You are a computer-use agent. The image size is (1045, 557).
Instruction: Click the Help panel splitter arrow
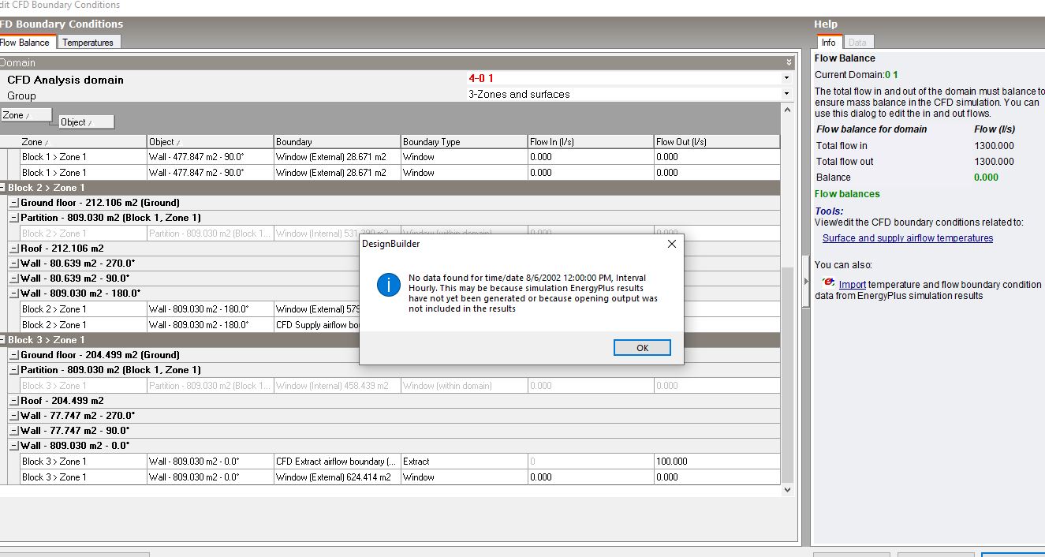pos(804,282)
